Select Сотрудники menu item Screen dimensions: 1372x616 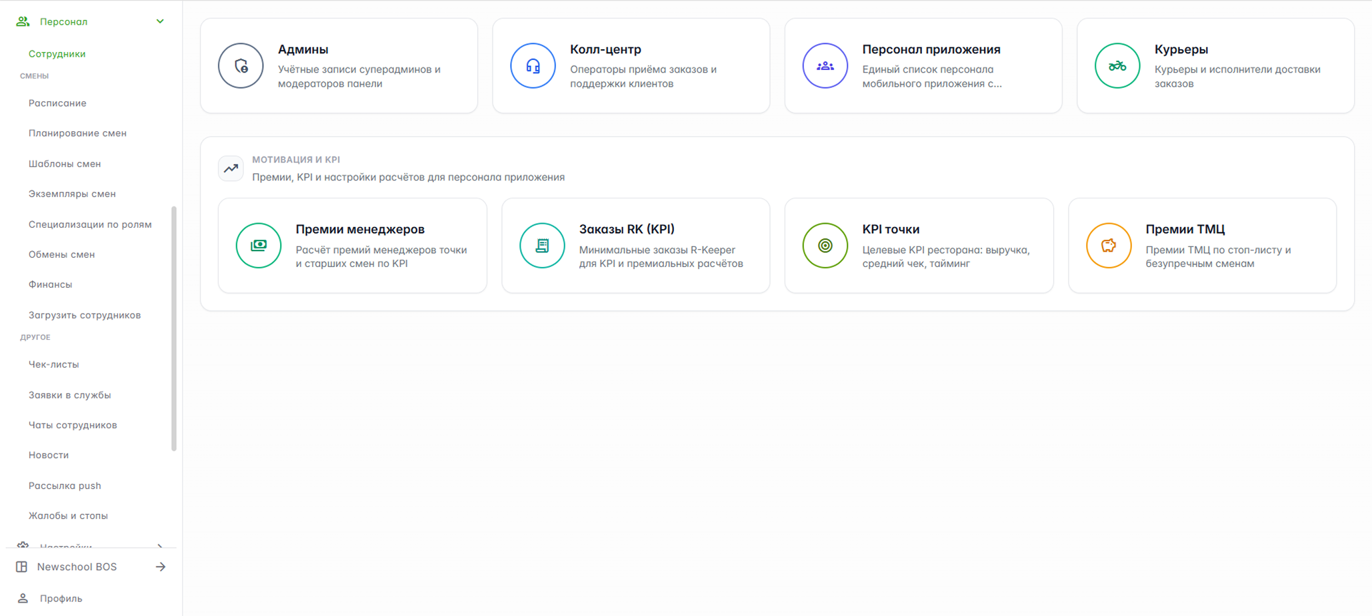pyautogui.click(x=57, y=54)
